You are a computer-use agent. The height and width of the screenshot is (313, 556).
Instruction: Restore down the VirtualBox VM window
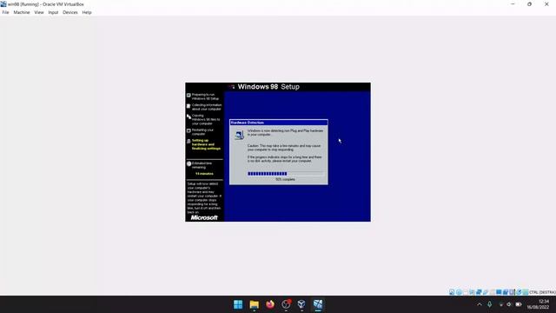(x=529, y=4)
